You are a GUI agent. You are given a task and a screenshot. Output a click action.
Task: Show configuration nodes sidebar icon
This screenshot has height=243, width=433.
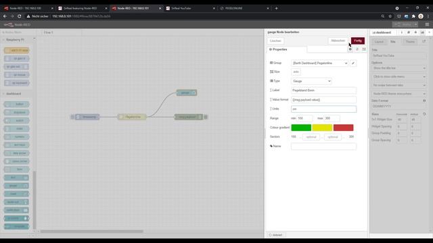tap(415, 32)
